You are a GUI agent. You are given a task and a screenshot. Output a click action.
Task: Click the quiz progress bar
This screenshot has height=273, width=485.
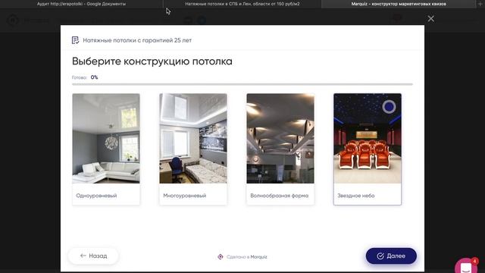click(242, 84)
